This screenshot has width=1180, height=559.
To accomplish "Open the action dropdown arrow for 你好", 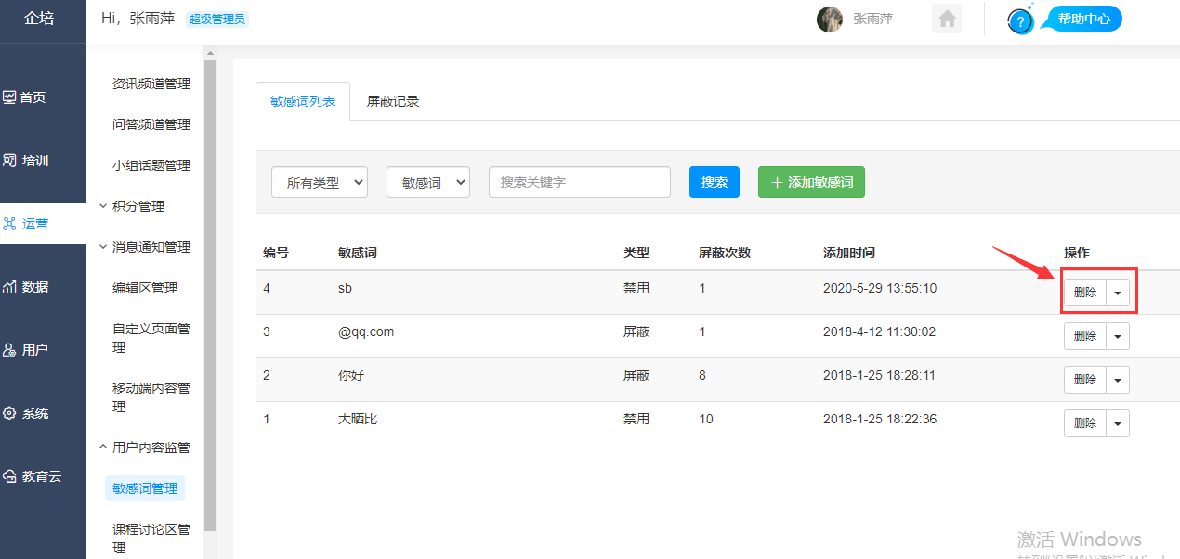I will pos(1118,380).
